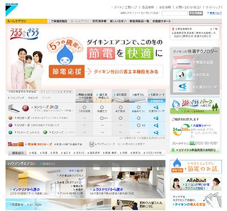227x211 pixels.
Task: Click the streamer icon in R series row
Action: [156, 107]
